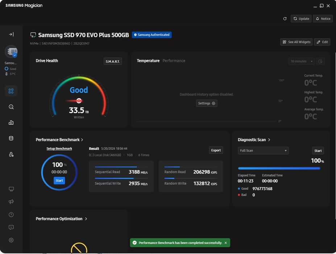Click the Setup Benchmark link
The height and width of the screenshot is (254, 336).
click(59, 148)
